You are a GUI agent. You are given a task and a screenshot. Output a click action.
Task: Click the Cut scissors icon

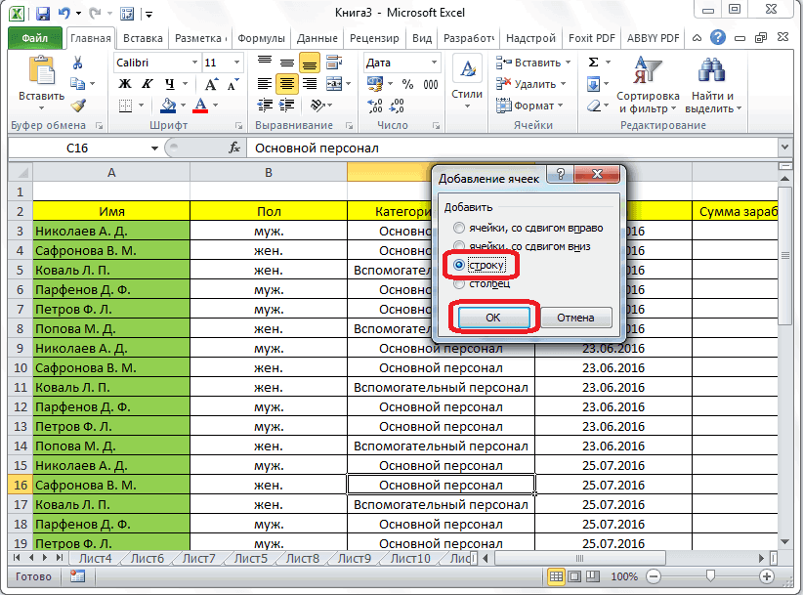(x=78, y=63)
